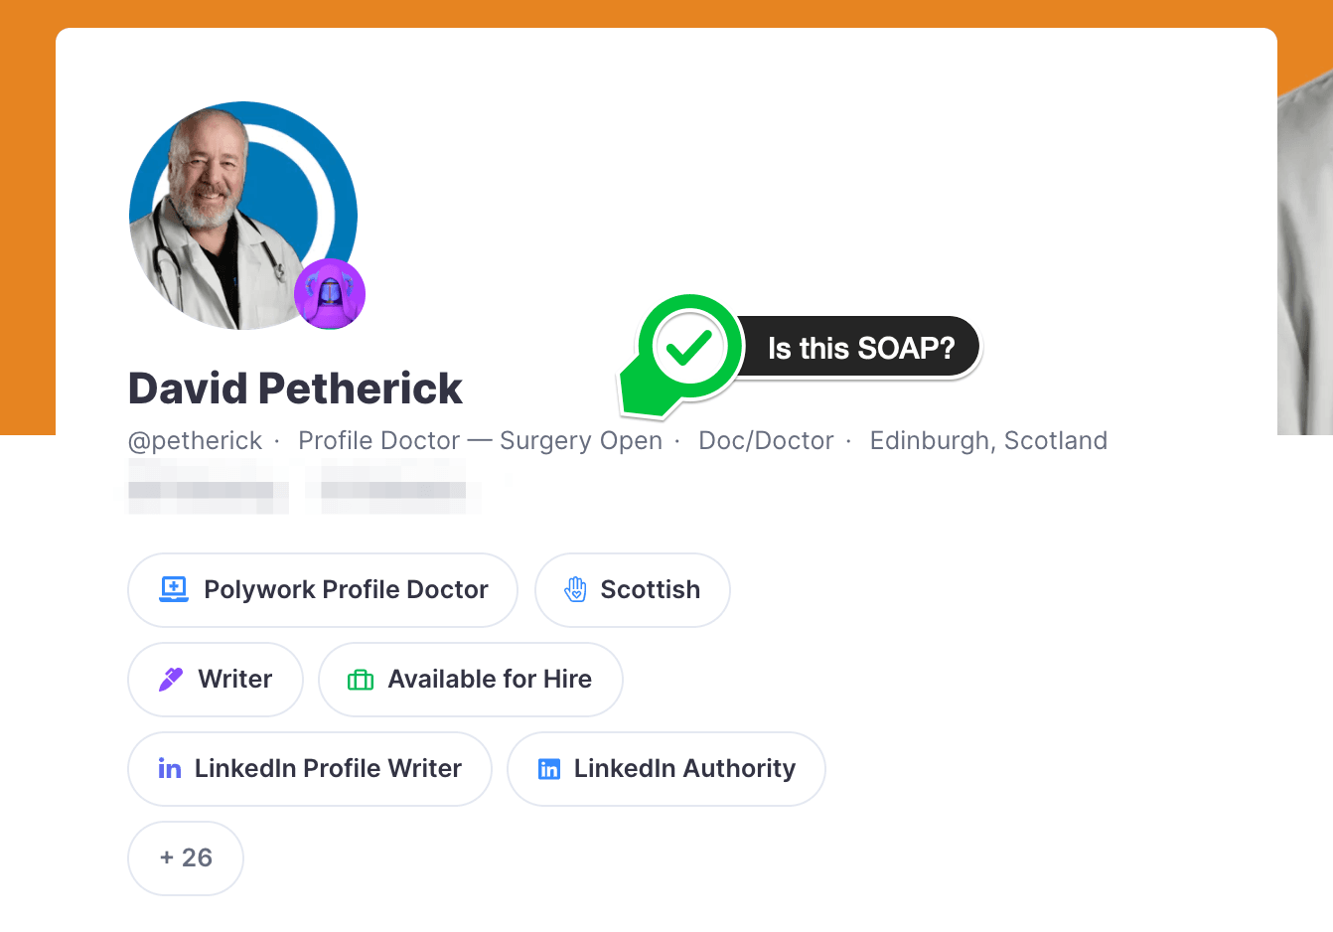Select the Available for Hire badge text
1333x932 pixels.
pos(490,679)
